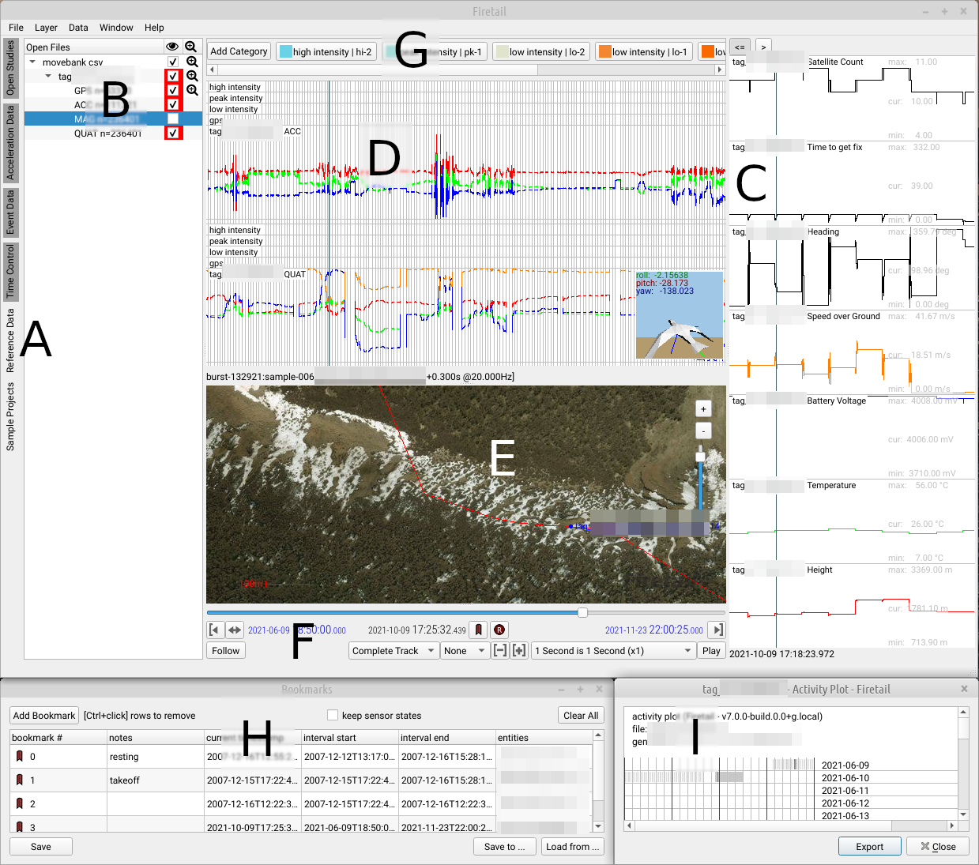979x865 pixels.
Task: Click the map zoom slider handle
Action: [x=700, y=456]
